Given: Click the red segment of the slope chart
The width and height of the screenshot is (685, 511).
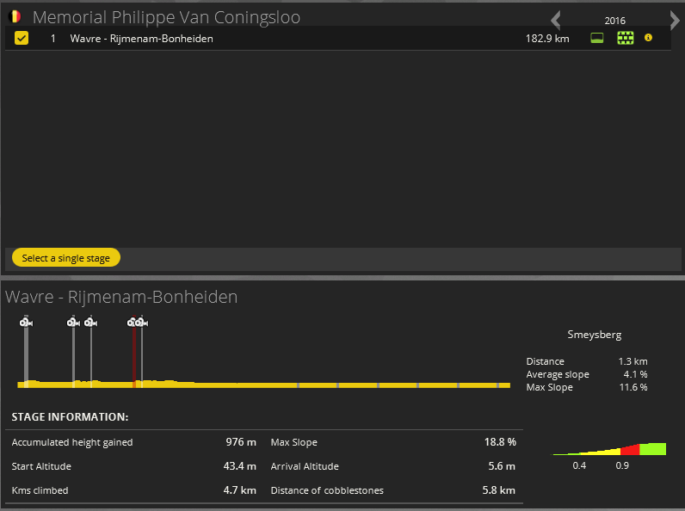Looking at the screenshot, I should point(630,449).
